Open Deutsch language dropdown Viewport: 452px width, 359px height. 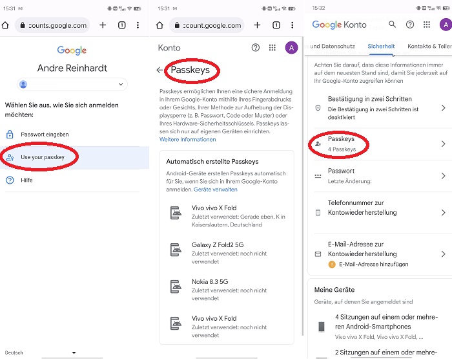[x=40, y=353]
